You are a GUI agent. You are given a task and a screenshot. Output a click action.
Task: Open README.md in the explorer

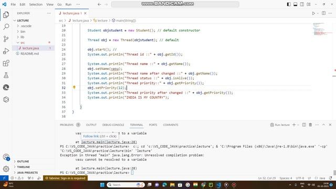click(29, 54)
